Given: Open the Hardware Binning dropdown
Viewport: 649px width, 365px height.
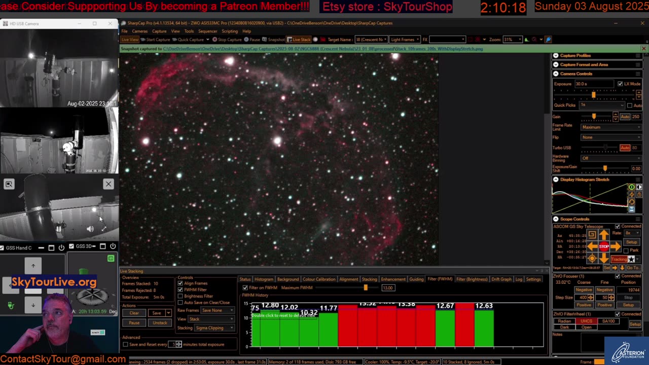Looking at the screenshot, I should pos(611,158).
